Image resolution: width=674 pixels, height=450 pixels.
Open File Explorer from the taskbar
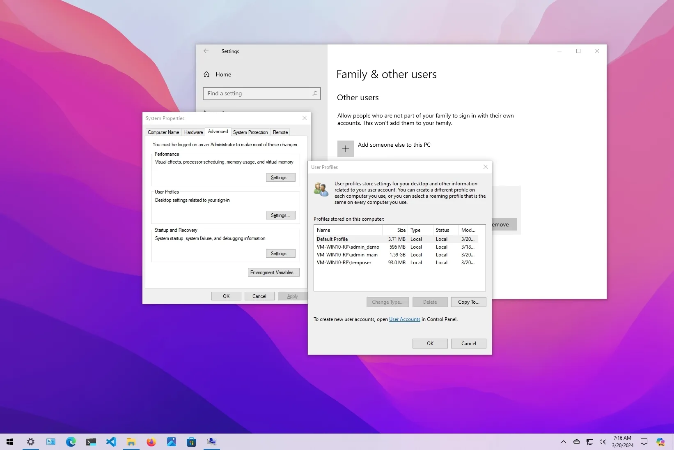click(x=131, y=442)
